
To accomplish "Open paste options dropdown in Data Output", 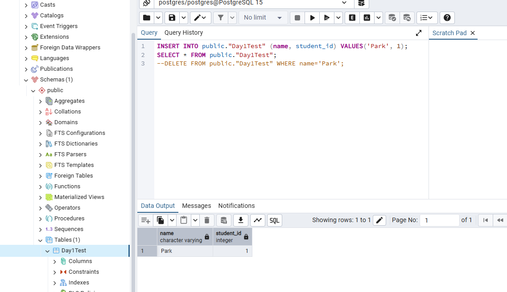I will click(195, 220).
